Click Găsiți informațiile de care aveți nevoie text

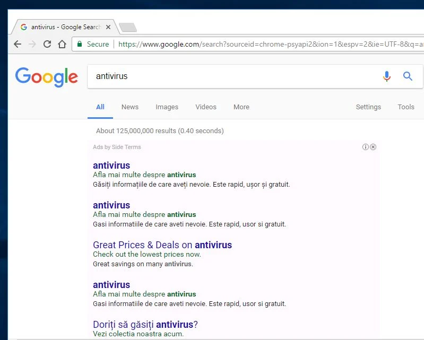point(192,185)
